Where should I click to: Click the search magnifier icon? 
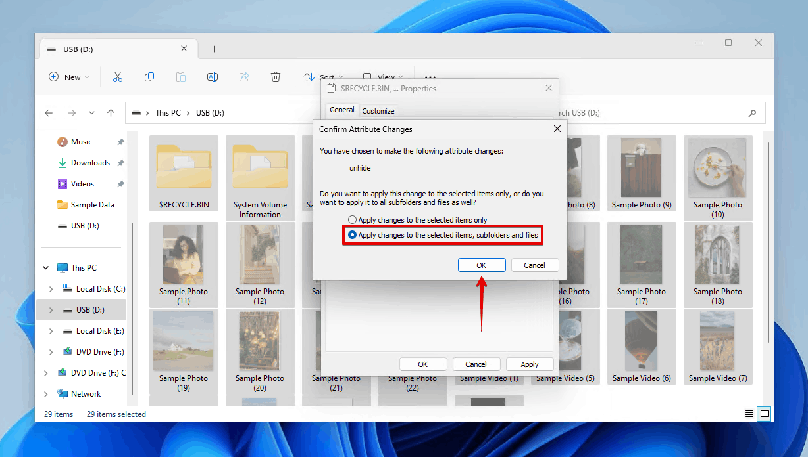(752, 113)
